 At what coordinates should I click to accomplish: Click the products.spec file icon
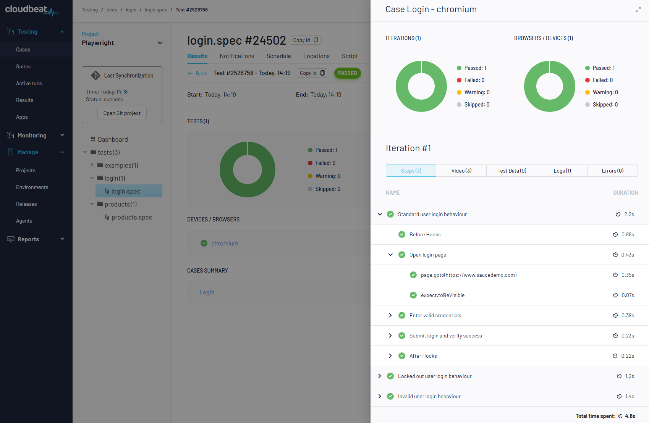107,217
